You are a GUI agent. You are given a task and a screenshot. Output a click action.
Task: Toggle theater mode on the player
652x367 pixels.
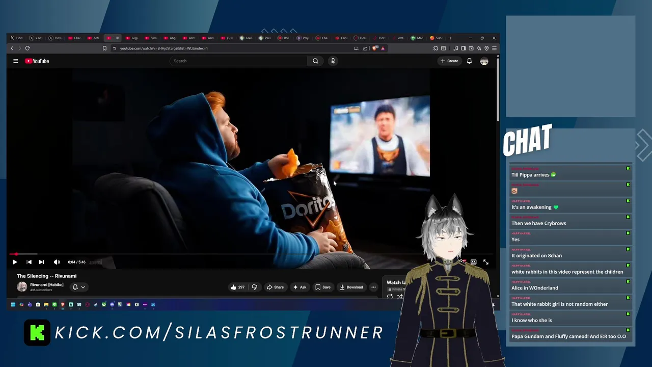[473, 262]
